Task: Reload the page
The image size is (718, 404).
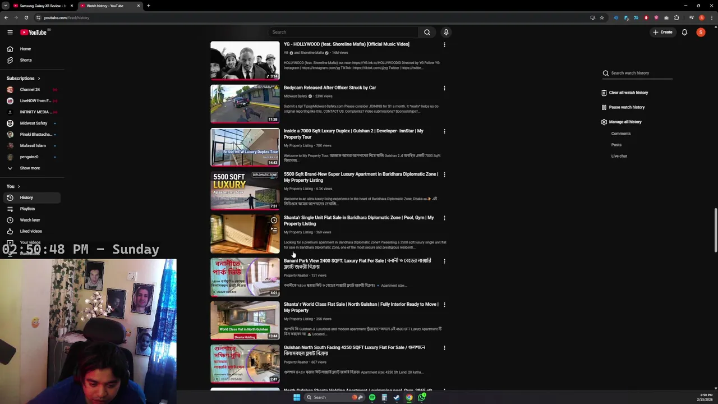Action: point(26,18)
